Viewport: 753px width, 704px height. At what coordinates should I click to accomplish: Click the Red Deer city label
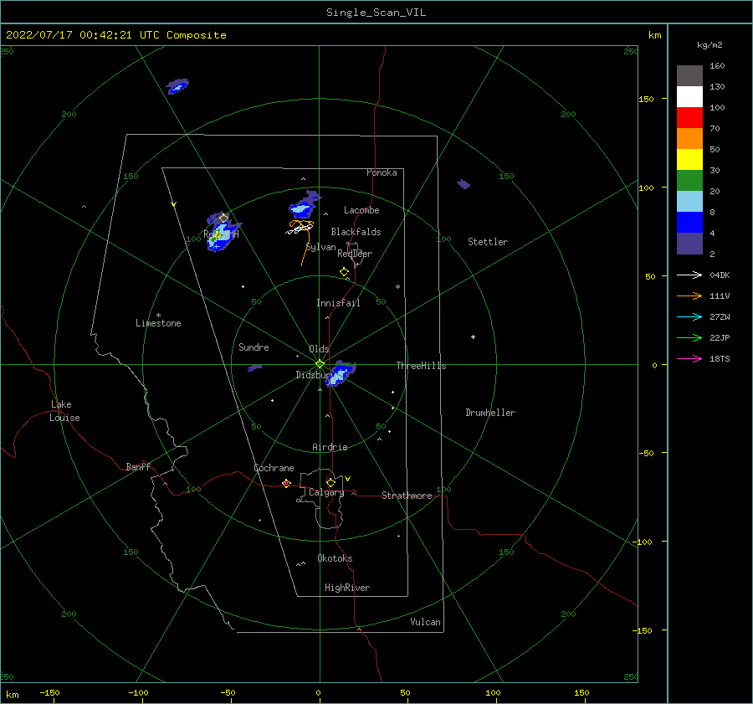[355, 254]
